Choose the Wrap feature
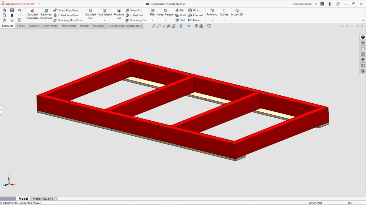The width and height of the screenshot is (366, 205). 194,10
